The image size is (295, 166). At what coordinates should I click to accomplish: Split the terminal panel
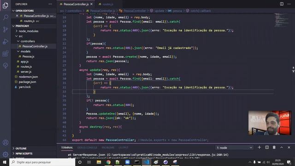[267, 148]
